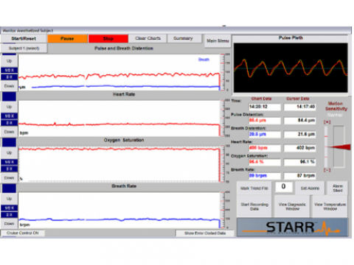Image resolution: width=354 pixels, height=265 pixels.
Task: Toggle Cruise Control ON at bottom left
Action: [x=23, y=233]
